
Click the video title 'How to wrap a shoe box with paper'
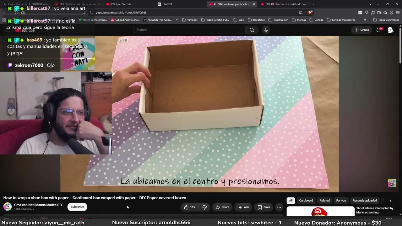[95, 198]
